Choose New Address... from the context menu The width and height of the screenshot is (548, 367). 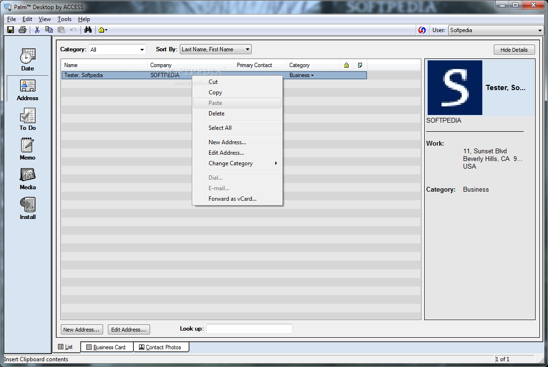point(237,142)
